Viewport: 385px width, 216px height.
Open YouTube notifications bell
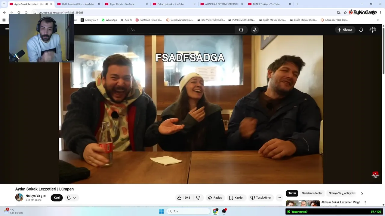[361, 30]
